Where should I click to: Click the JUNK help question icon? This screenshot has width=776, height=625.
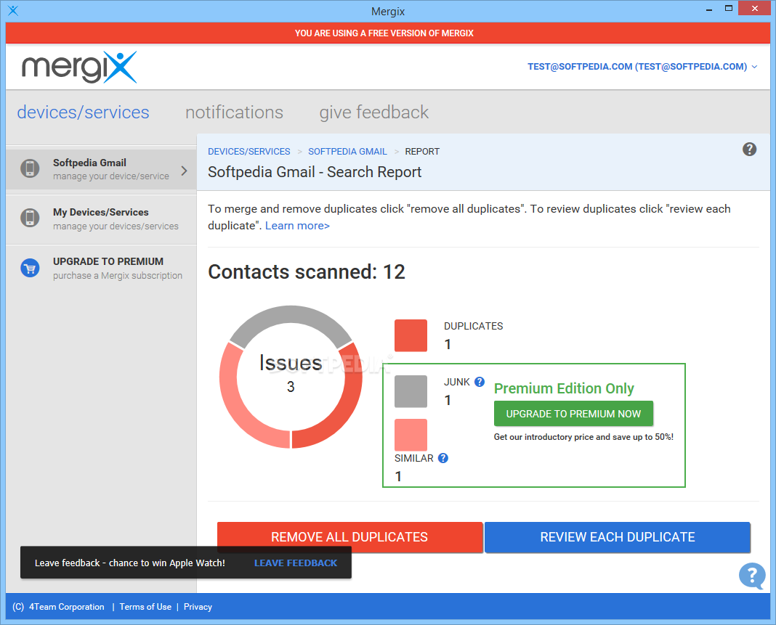(479, 382)
